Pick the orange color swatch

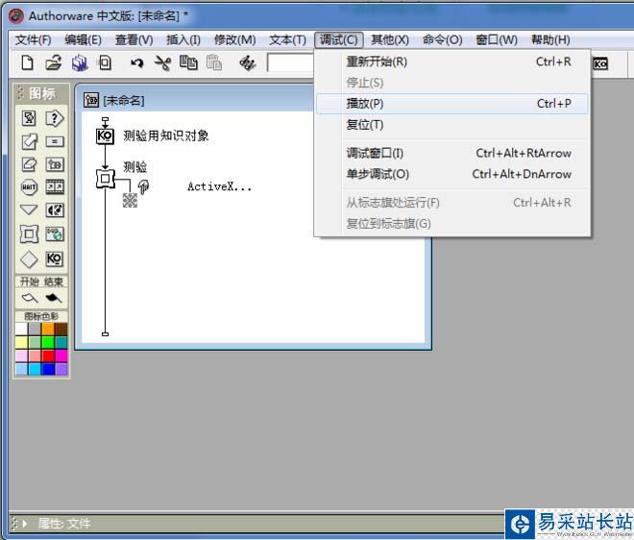click(x=48, y=330)
